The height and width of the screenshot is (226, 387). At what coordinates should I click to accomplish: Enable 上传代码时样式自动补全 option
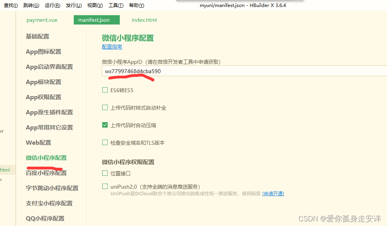105,107
